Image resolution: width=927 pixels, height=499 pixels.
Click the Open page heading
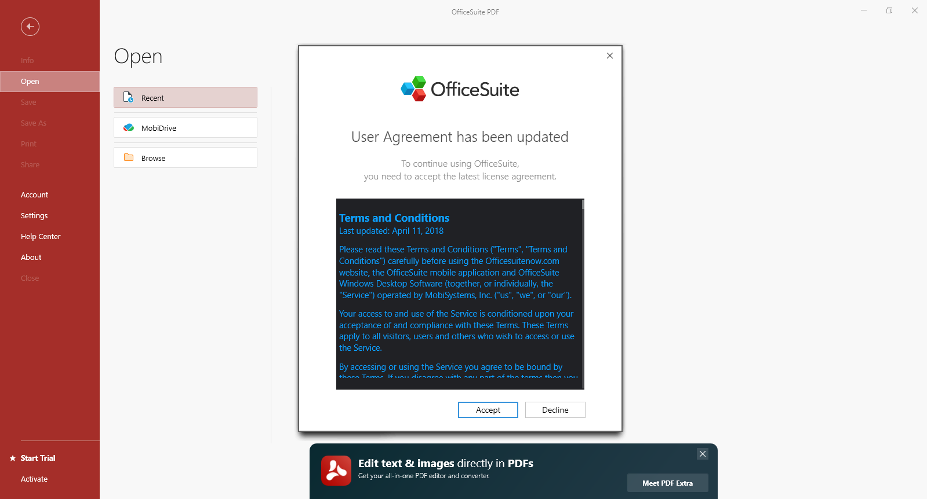click(138, 56)
